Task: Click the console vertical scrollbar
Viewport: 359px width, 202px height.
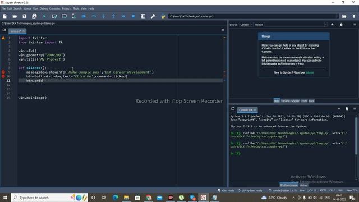Action: pos(356,135)
